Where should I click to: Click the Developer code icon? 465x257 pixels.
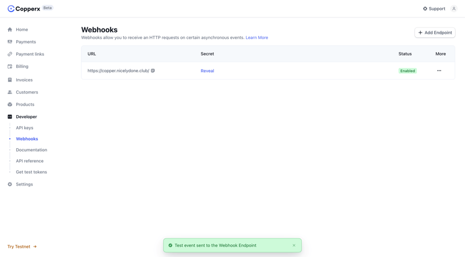[x=10, y=117]
